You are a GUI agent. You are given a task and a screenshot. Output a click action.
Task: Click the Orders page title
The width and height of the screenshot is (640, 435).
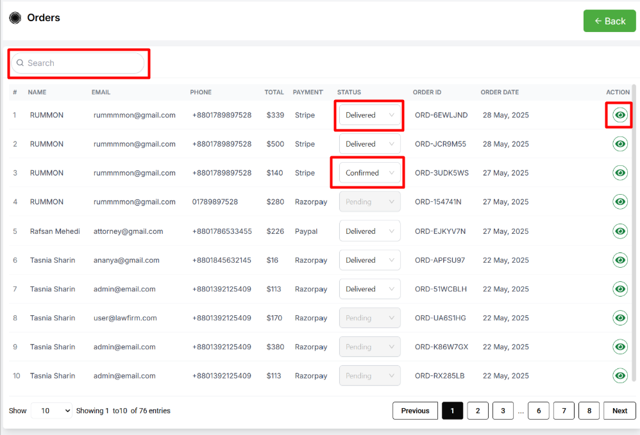tap(43, 17)
